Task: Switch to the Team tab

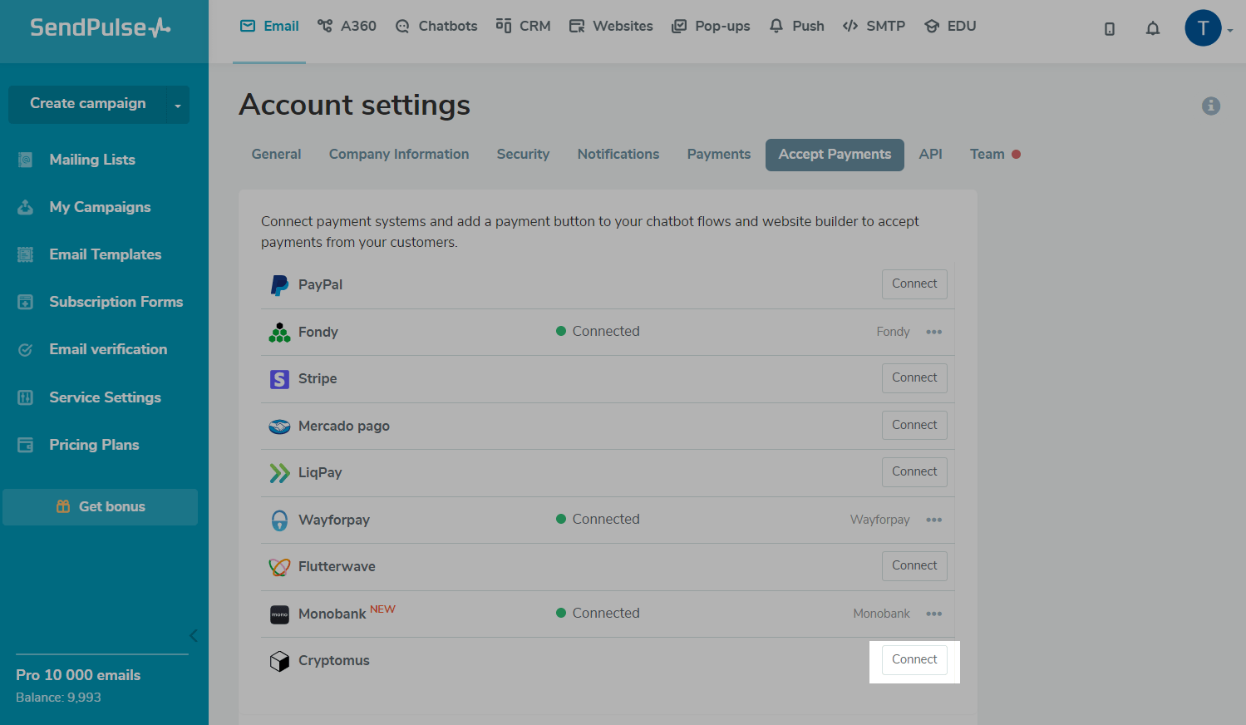Action: pos(987,155)
